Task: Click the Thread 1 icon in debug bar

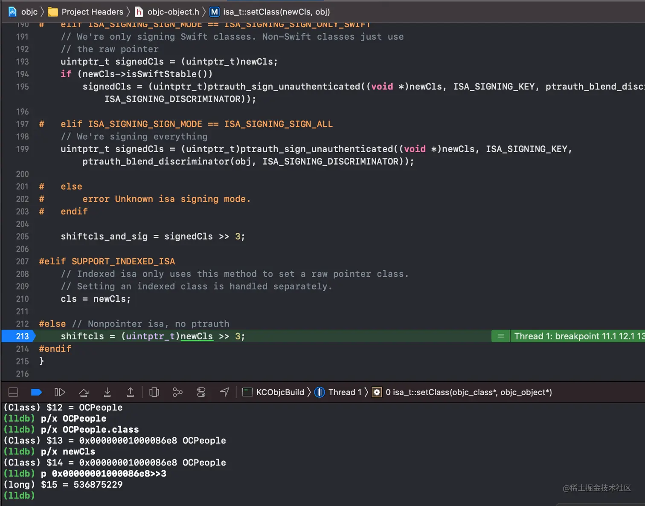Action: tap(320, 392)
